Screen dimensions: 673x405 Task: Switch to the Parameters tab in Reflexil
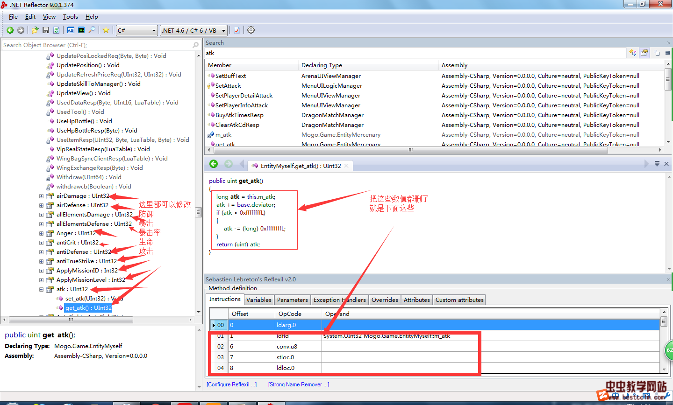293,300
